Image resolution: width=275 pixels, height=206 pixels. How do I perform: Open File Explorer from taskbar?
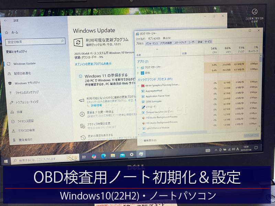[x=113, y=156]
